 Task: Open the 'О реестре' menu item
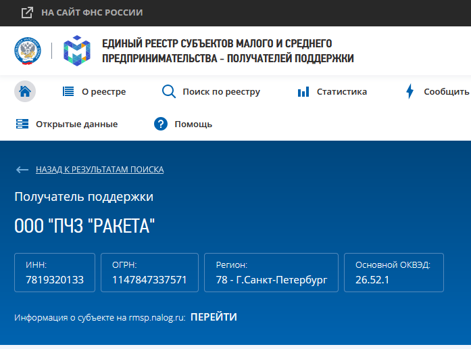click(x=103, y=92)
